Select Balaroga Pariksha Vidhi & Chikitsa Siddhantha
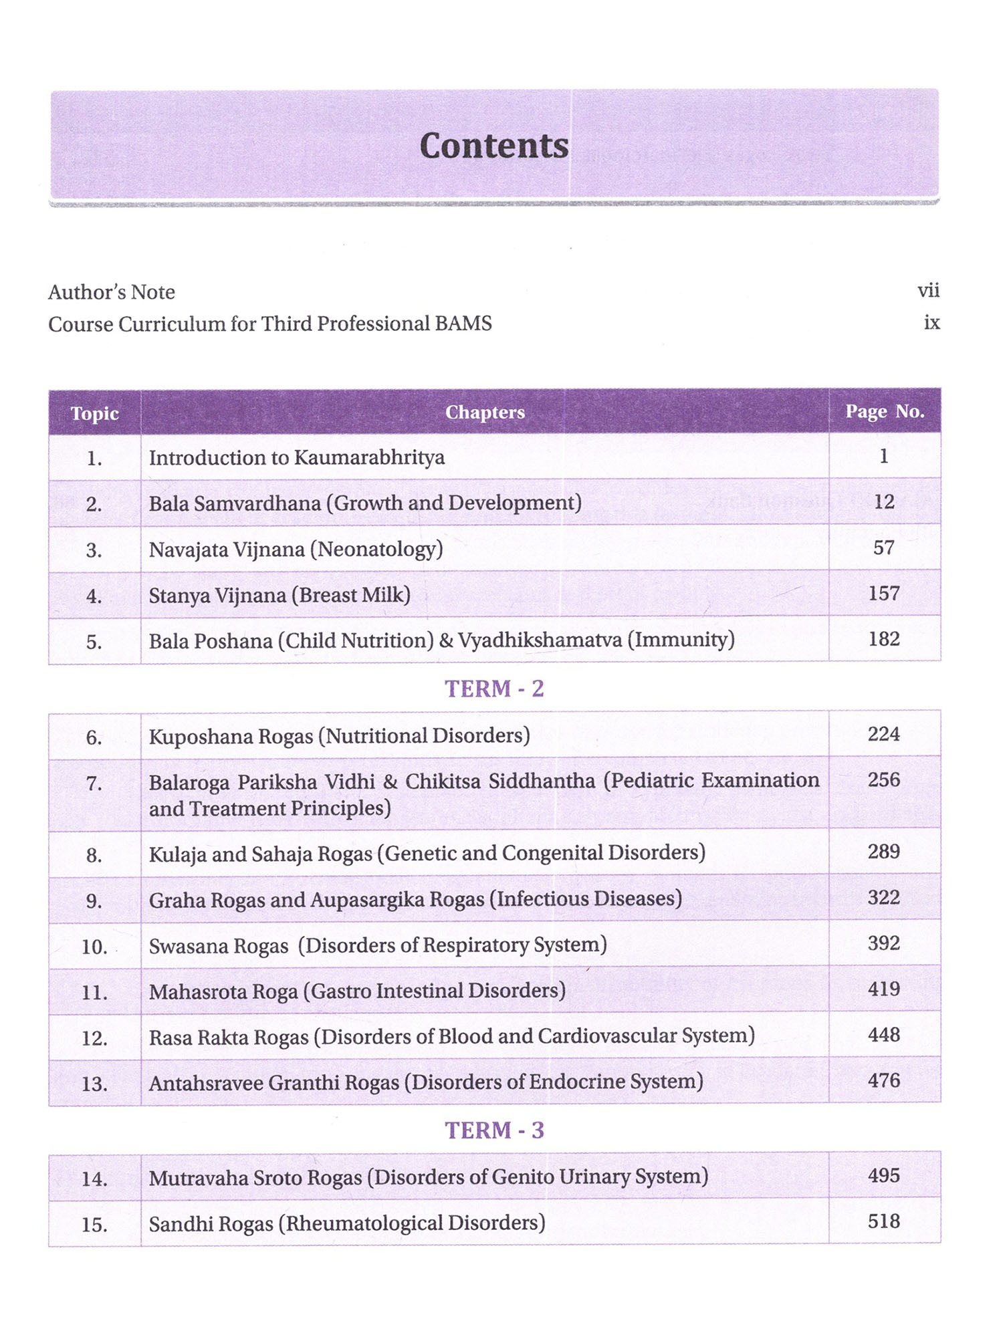Viewport: 1003px width, 1337px height. coord(483,794)
